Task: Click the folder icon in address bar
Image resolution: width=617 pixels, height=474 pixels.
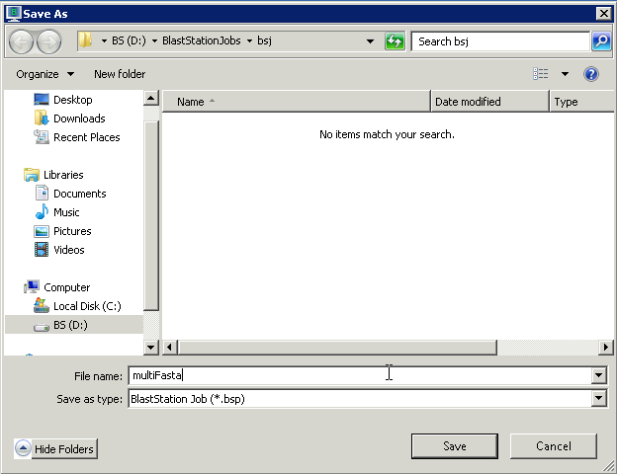Action: click(85, 40)
